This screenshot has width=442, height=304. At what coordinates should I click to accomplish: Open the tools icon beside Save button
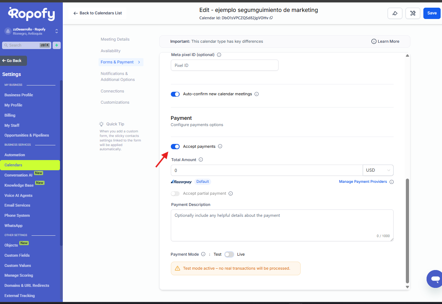413,13
